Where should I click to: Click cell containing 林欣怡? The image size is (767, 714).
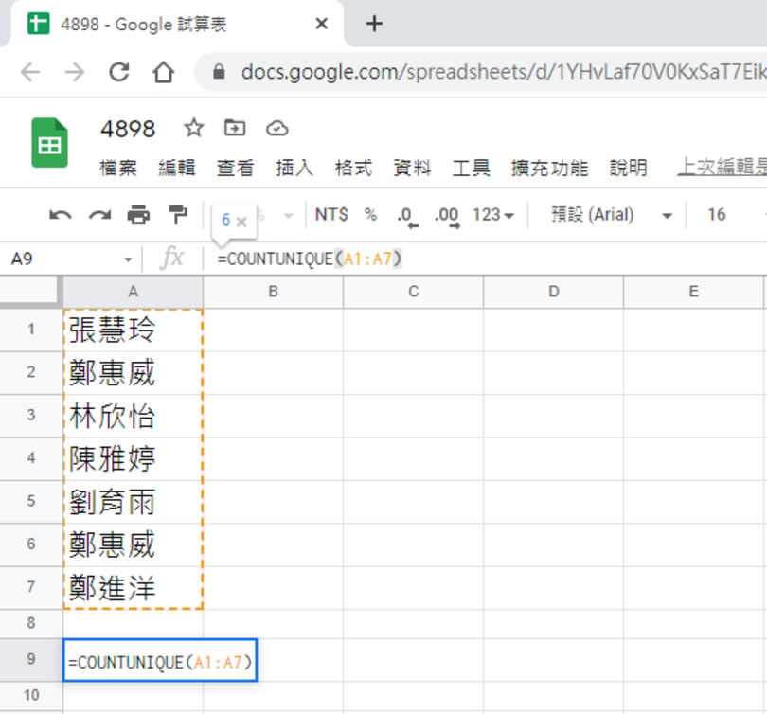pyautogui.click(x=134, y=416)
